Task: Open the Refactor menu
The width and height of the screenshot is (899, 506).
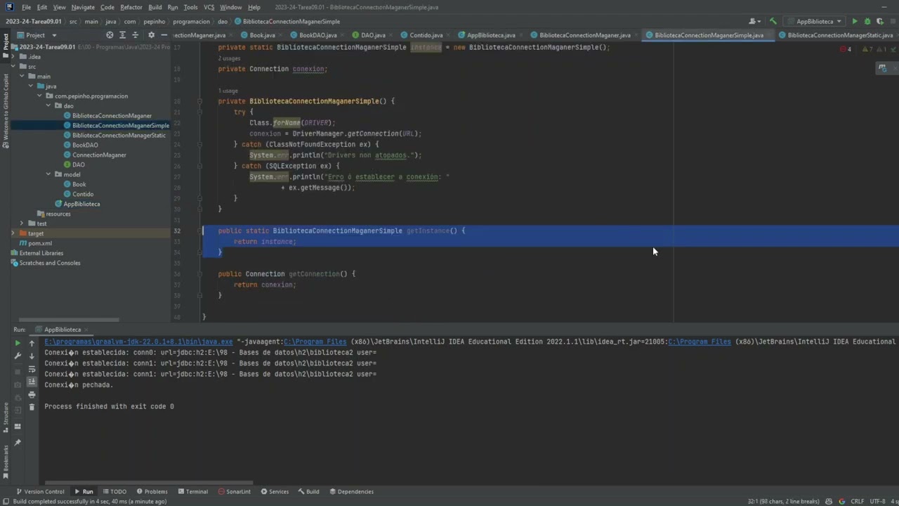Action: click(x=131, y=7)
